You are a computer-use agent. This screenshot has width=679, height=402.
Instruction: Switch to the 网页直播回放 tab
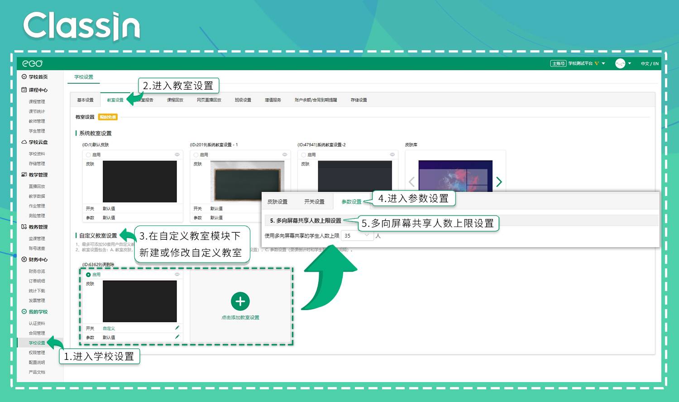point(209,100)
